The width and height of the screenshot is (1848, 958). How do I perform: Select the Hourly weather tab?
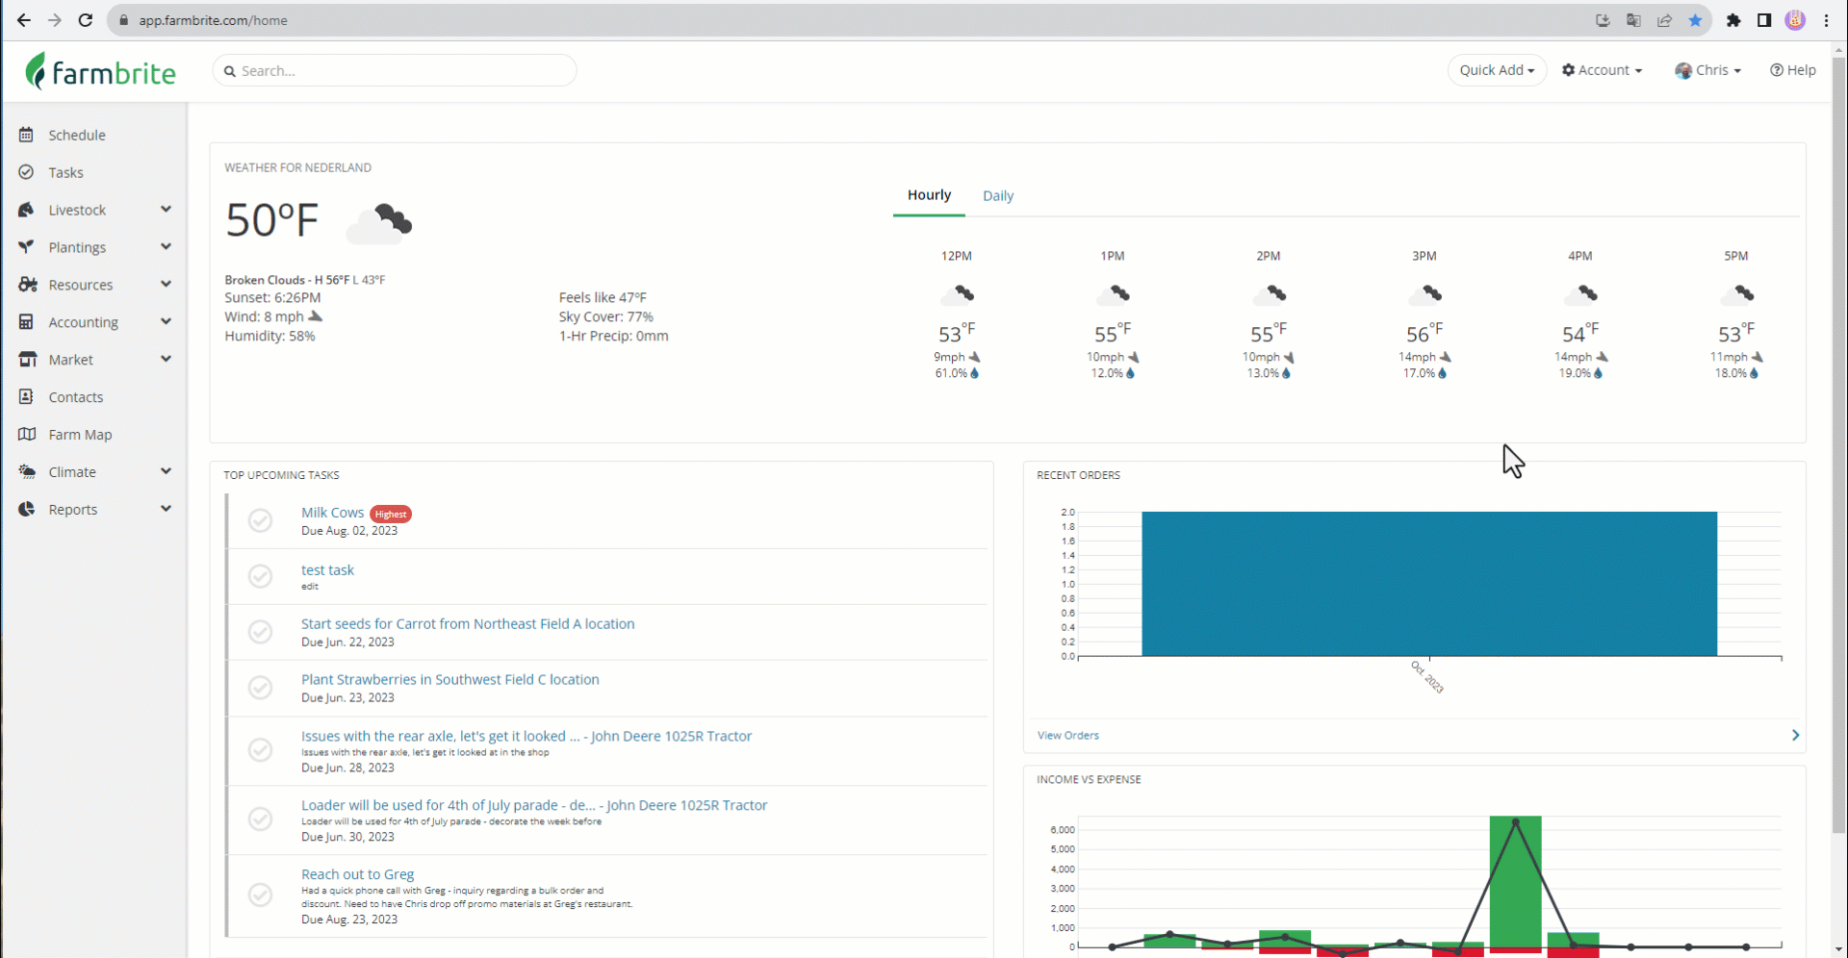[929, 195]
